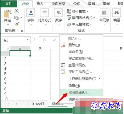Viewport: 124px width, 114px height.
Task: Expand the 粘贴 paste dropdown arrow
Action: tap(8, 25)
